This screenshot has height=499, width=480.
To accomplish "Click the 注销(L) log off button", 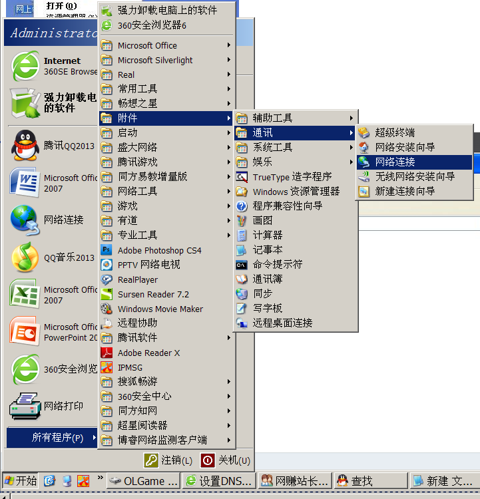I will coord(168,460).
